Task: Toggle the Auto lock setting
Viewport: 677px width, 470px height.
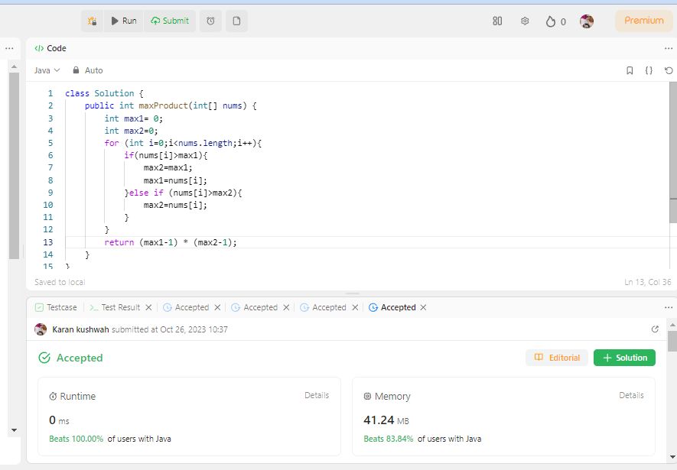Action: tap(88, 70)
